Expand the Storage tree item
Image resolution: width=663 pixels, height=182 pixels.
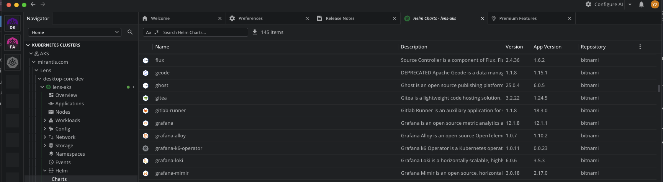(x=45, y=145)
